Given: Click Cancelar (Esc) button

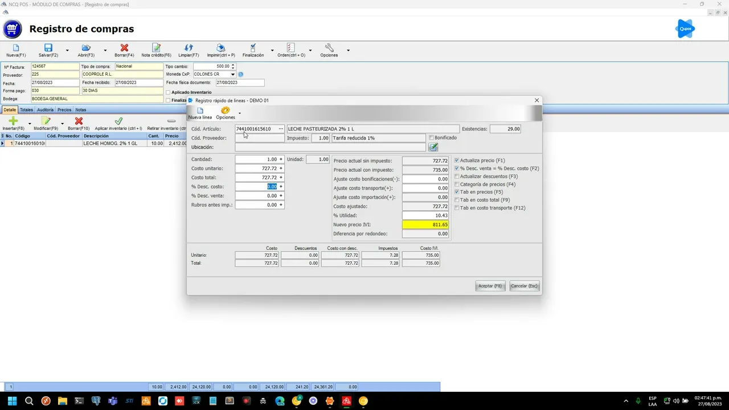Looking at the screenshot, I should (524, 286).
